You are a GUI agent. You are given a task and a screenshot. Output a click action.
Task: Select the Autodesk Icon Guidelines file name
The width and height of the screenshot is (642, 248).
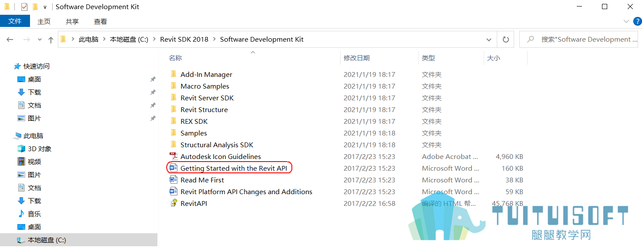[x=221, y=156]
